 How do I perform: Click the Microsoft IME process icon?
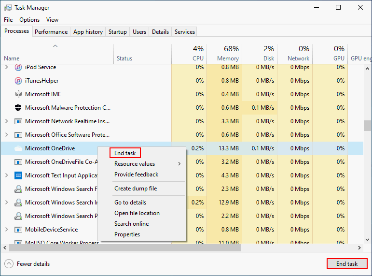(18, 94)
